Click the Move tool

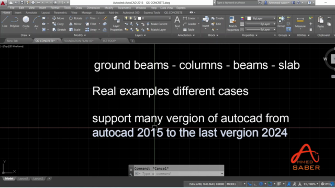click(58, 18)
